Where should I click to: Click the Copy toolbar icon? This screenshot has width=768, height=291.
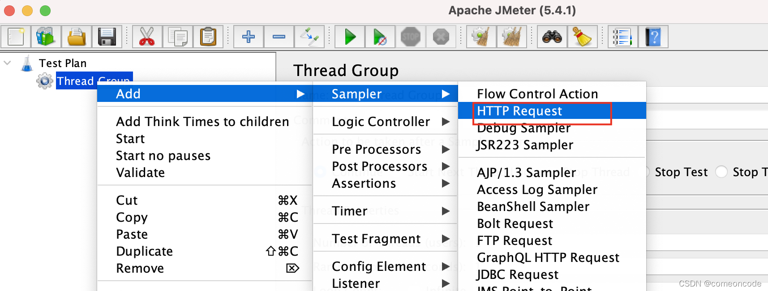tap(177, 37)
